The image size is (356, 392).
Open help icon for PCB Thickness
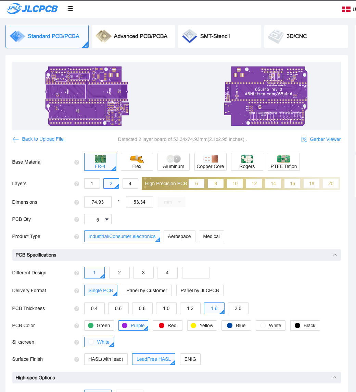pos(77,309)
